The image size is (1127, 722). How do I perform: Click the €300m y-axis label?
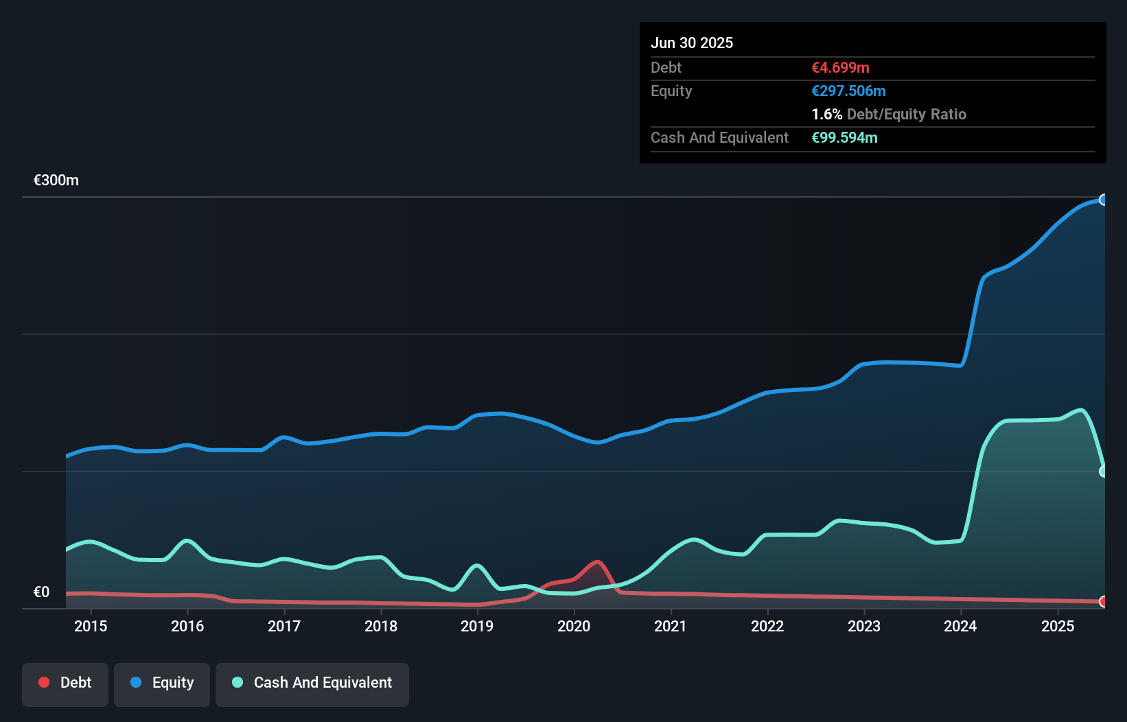[56, 180]
